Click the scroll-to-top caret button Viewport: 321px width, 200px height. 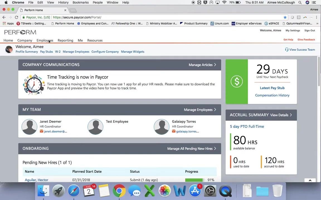click(310, 180)
